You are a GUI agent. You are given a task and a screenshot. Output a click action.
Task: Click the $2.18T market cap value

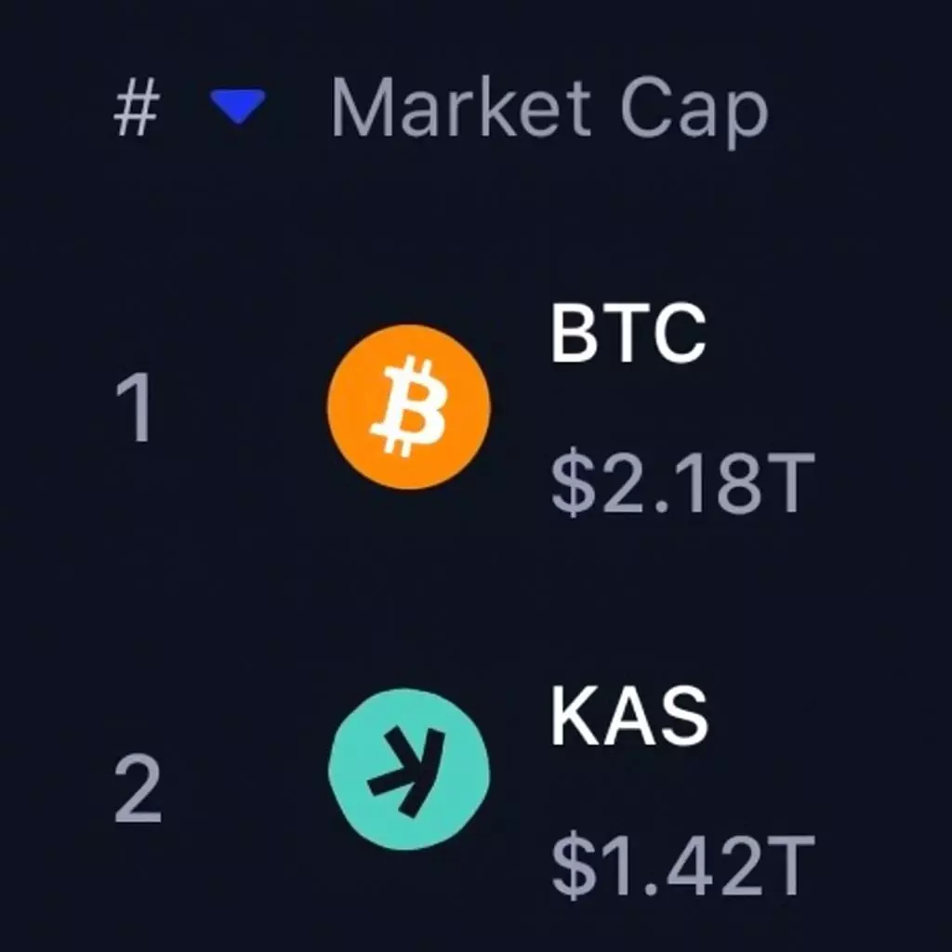tap(682, 483)
